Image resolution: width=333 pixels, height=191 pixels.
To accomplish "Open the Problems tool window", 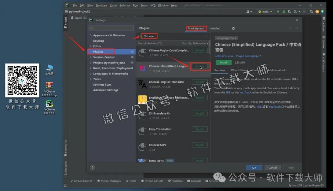I will pos(175,181).
